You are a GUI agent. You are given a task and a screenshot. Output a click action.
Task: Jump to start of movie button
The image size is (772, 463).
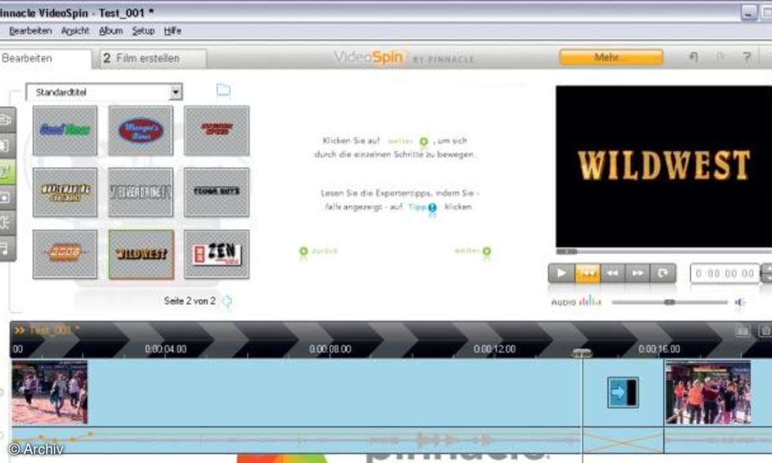[x=587, y=273]
